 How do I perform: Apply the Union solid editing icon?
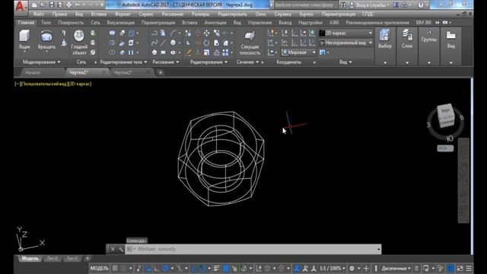(x=112, y=33)
